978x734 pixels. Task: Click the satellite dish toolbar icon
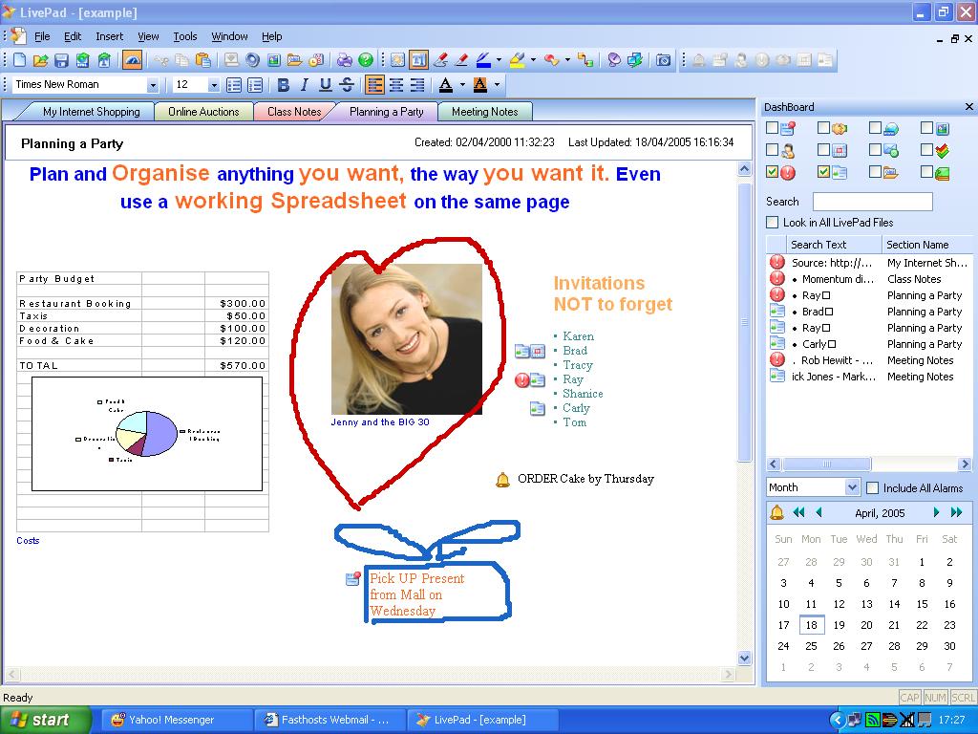[x=614, y=60]
